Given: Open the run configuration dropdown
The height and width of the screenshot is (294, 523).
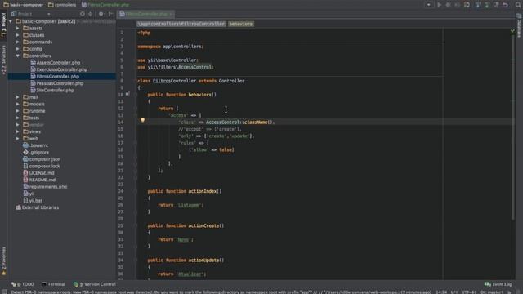Looking at the screenshot, I should tap(428, 5).
